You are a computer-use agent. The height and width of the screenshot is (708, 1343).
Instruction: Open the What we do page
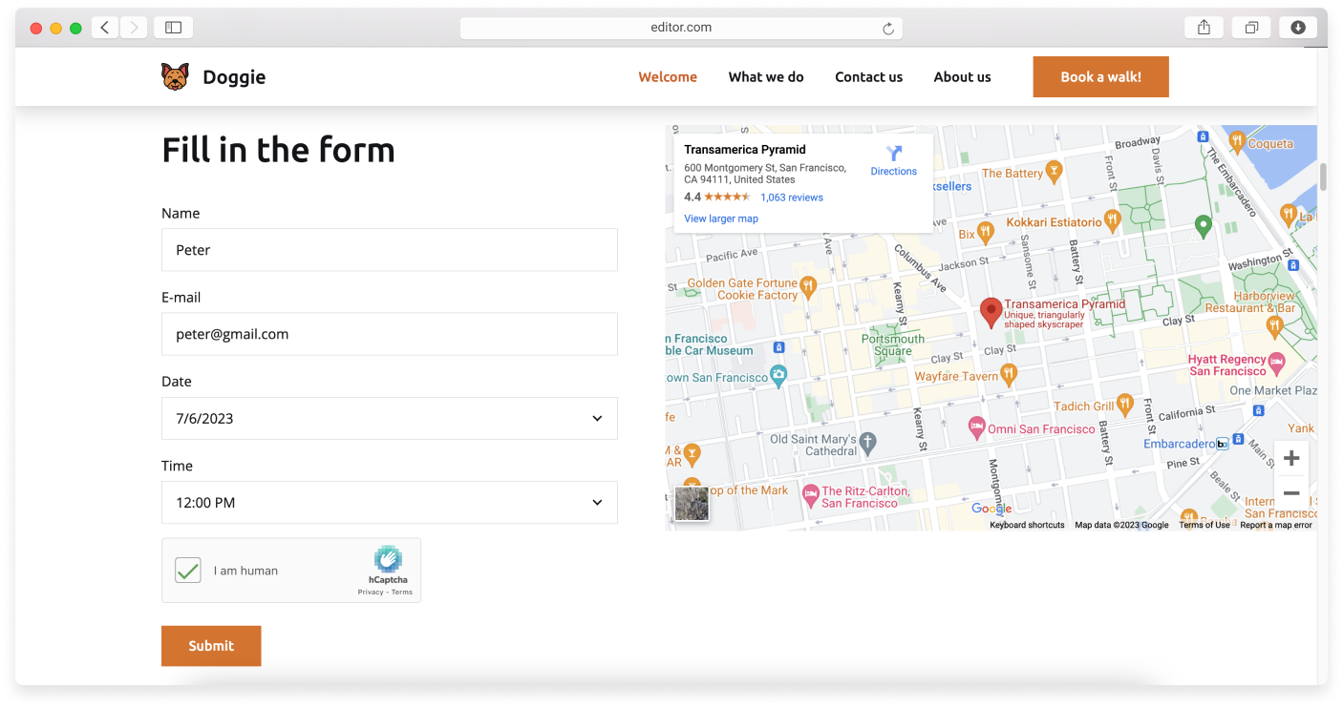pos(766,77)
